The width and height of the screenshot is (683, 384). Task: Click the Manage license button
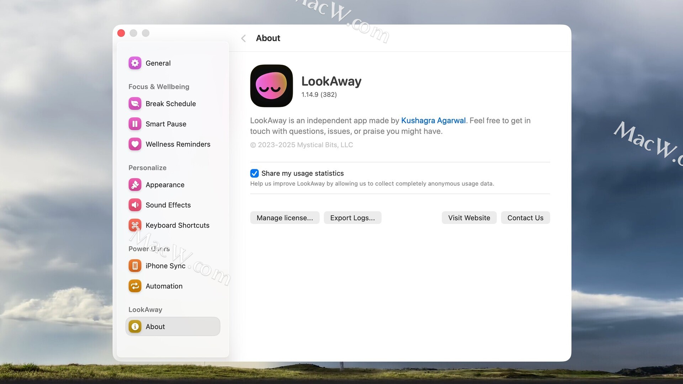pyautogui.click(x=285, y=218)
